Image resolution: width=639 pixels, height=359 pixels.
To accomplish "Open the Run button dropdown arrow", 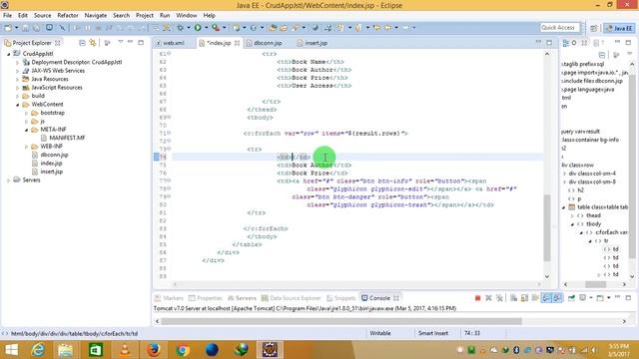I will click(x=207, y=28).
